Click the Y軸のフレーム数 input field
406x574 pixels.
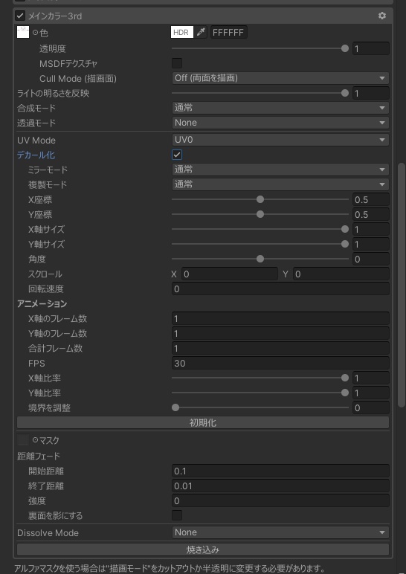[280, 333]
